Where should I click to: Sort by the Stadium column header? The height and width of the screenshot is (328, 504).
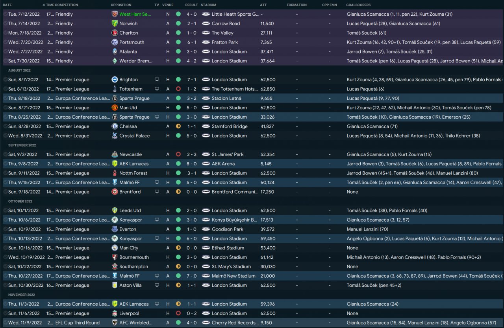click(x=208, y=5)
